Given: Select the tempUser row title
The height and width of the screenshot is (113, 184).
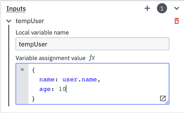Looking at the screenshot, I should [x=30, y=21].
